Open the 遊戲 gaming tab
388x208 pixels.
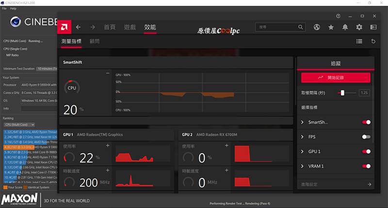(x=130, y=27)
